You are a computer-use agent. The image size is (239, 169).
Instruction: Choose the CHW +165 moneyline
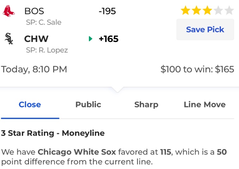coord(109,39)
